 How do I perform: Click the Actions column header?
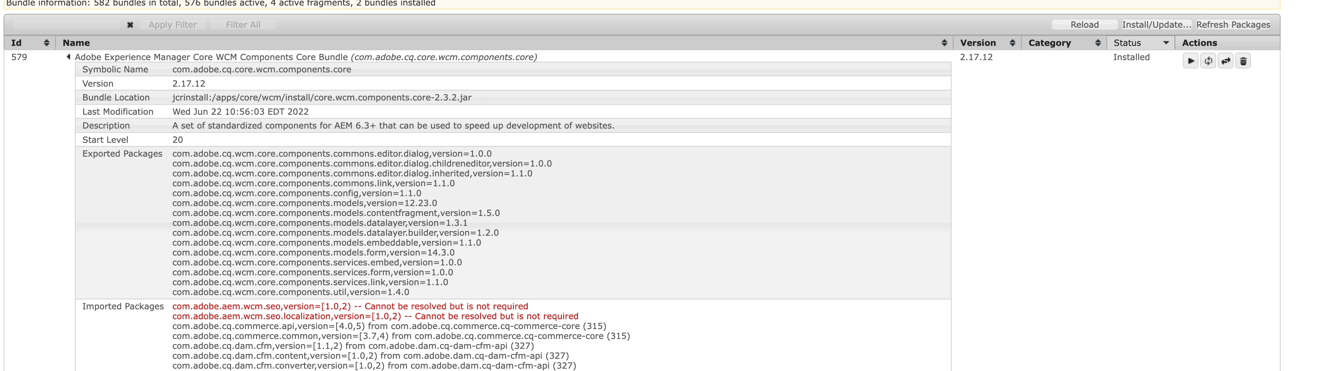(1199, 43)
